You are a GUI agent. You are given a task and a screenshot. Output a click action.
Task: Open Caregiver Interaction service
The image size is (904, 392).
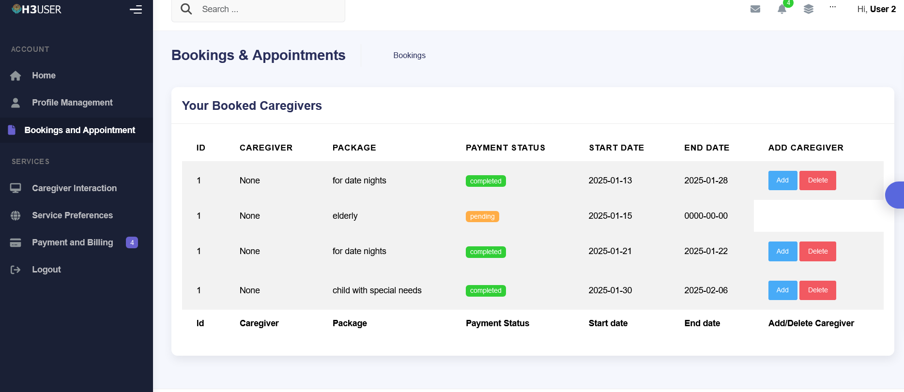coord(74,188)
